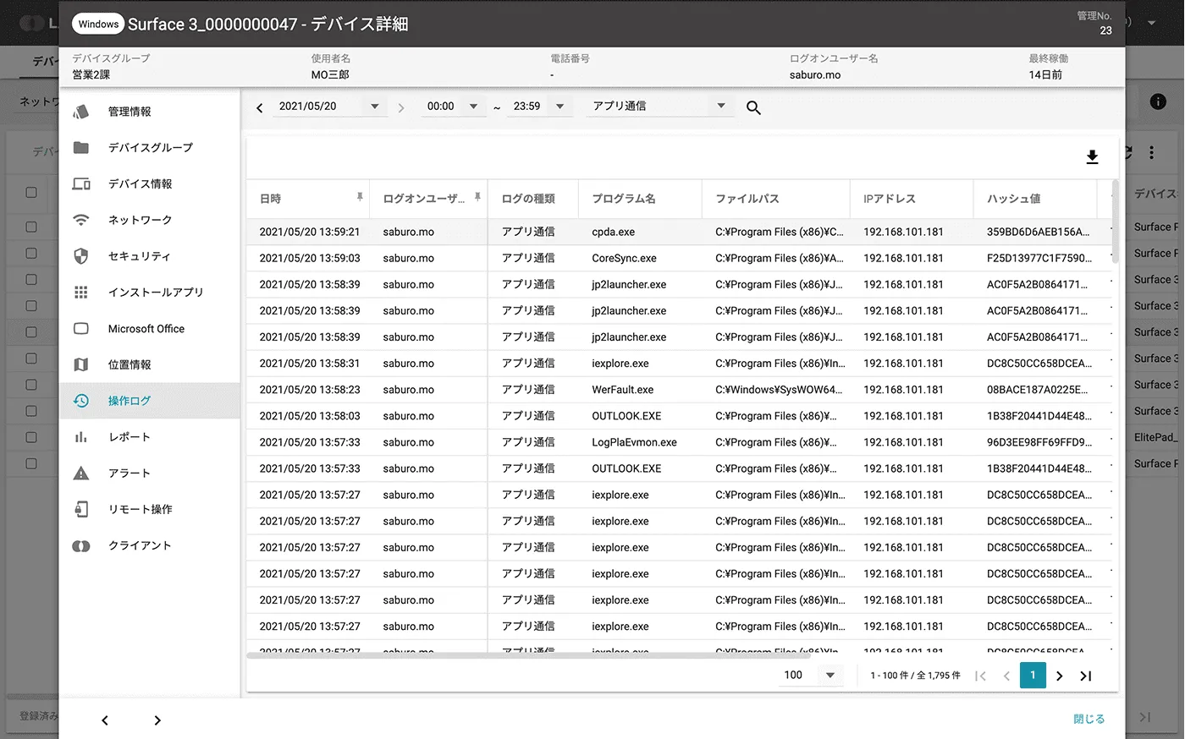The height and width of the screenshot is (739, 1185).
Task: Click the クライアント icon
Action: [81, 545]
